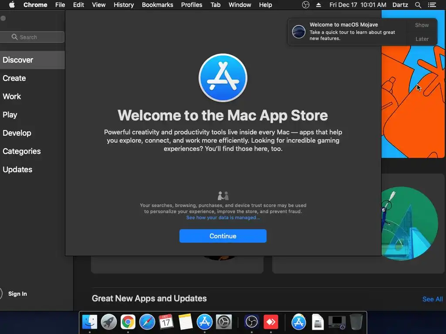Open OBS Studio icon in dock
The image size is (446, 334).
click(x=251, y=322)
